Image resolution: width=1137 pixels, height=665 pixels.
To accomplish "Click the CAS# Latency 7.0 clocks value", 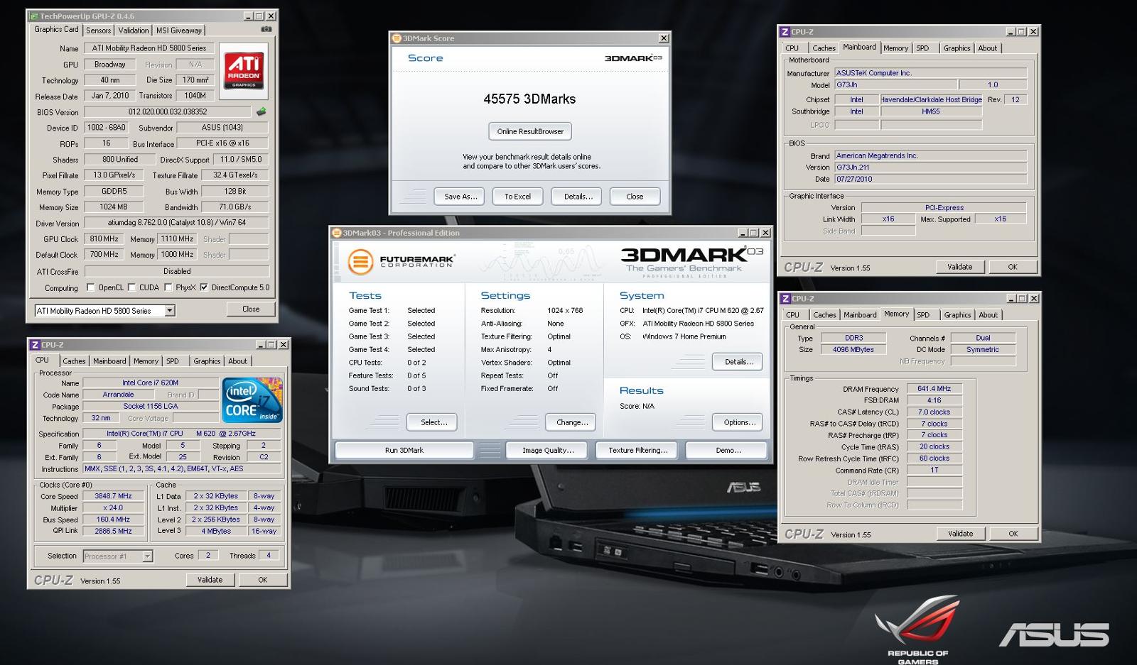I will pyautogui.click(x=934, y=412).
